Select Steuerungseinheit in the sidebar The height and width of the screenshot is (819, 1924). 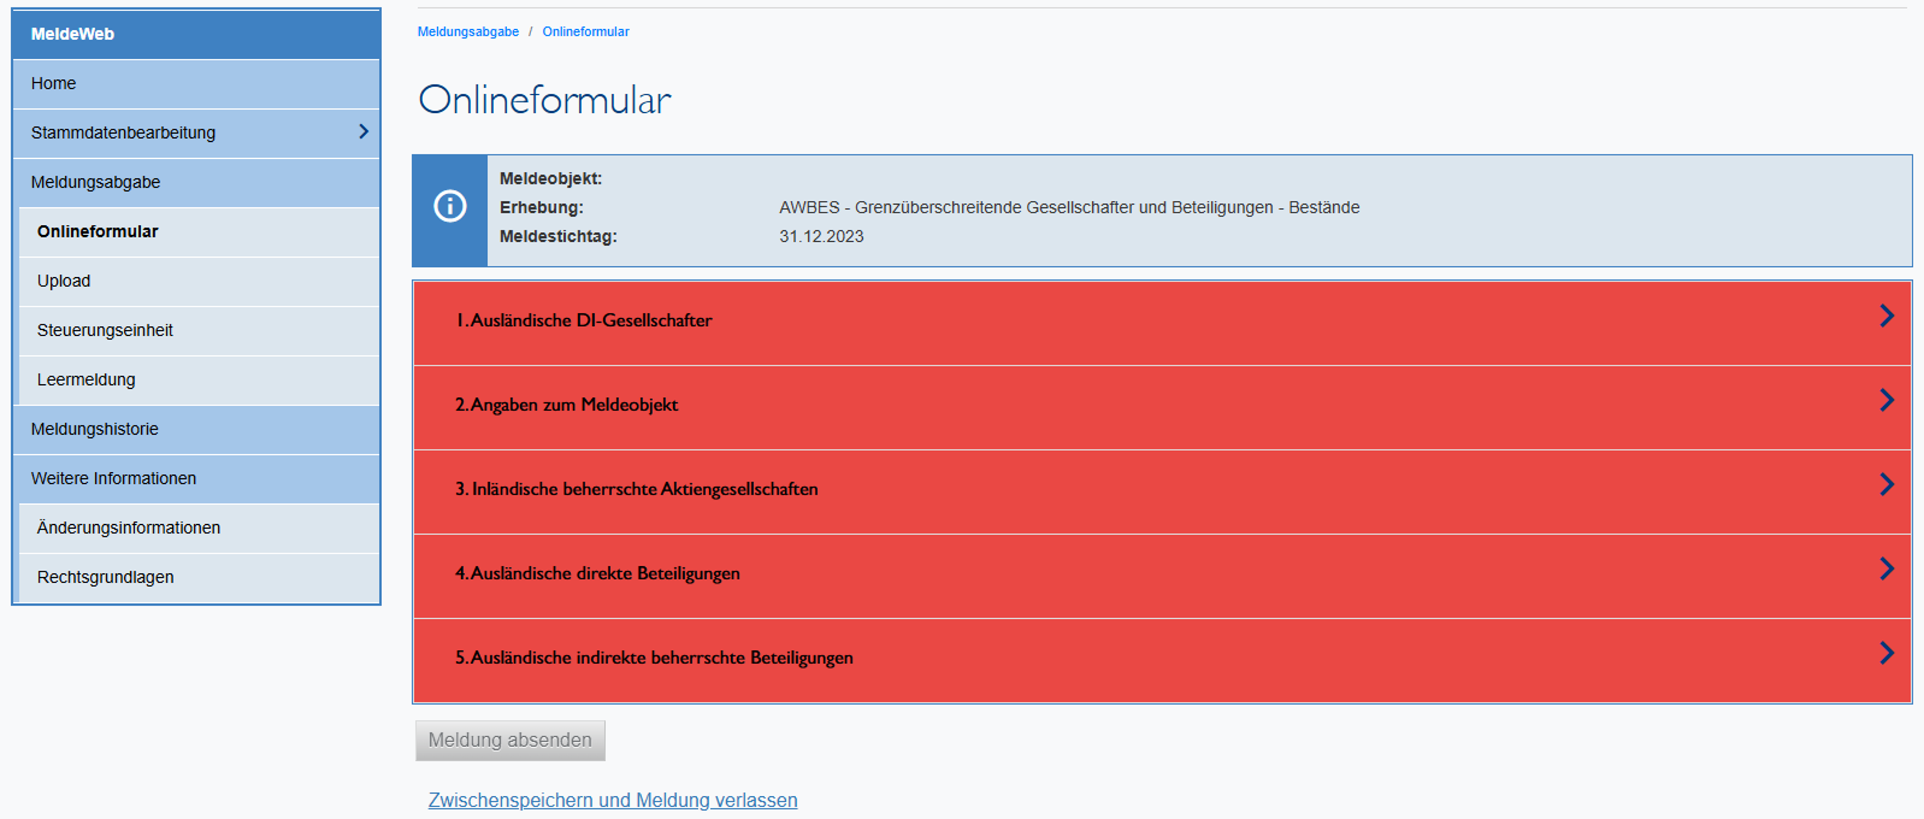click(x=105, y=330)
